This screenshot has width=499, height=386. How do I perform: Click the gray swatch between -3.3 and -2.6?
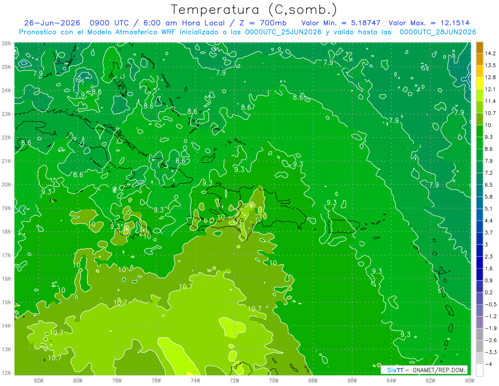coord(479,346)
